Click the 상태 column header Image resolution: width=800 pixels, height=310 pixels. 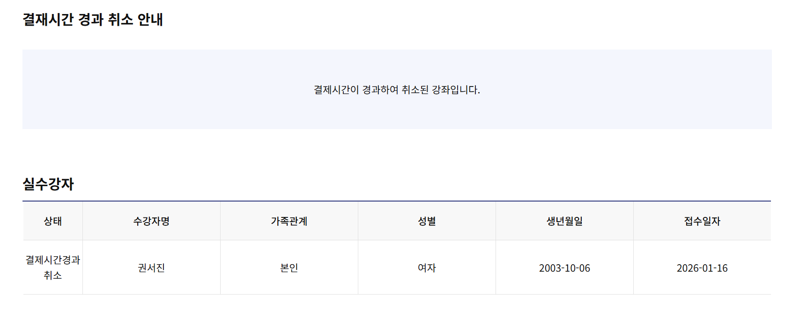[53, 221]
